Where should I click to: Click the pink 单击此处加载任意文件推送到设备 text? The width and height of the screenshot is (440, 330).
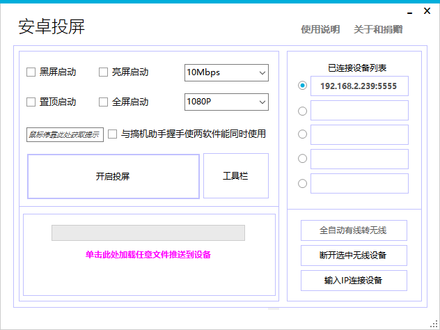coord(148,255)
